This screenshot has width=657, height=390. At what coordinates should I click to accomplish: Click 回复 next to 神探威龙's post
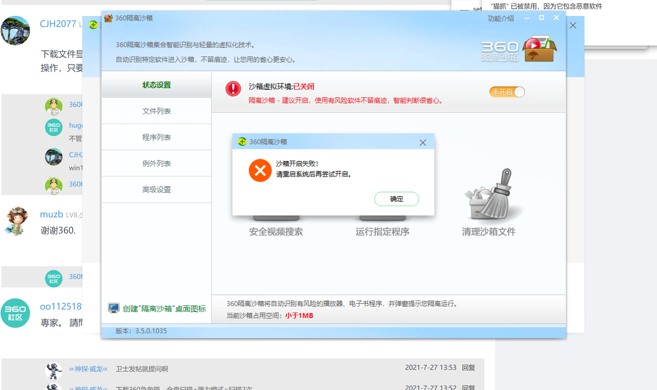pos(469,367)
